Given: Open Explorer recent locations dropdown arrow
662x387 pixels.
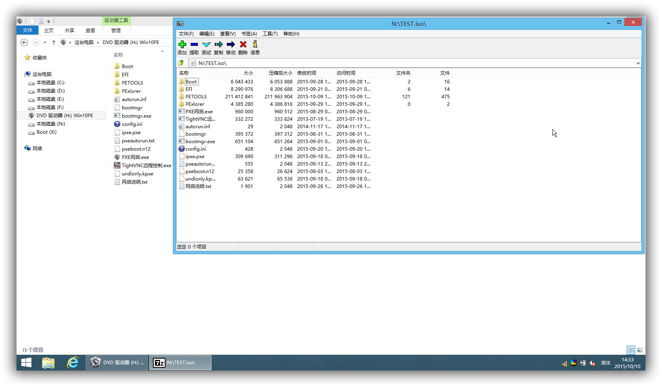Looking at the screenshot, I should click(x=45, y=42).
